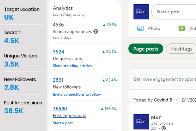Open the 2861 new followers figure
The image size is (196, 131).
(58, 80)
